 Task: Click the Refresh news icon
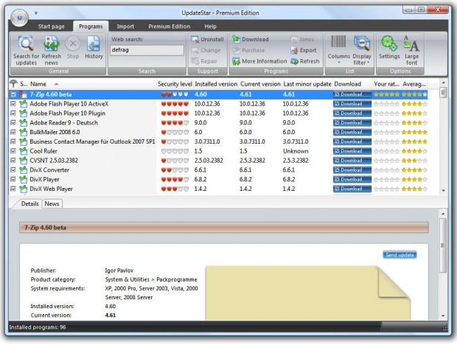coord(52,50)
